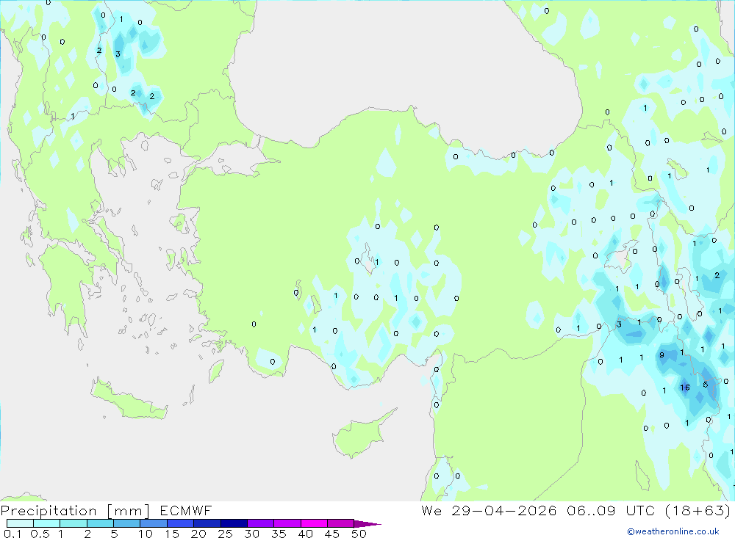Click the '(18+63)' forecast offset text
This screenshot has width=735, height=538.
click(x=698, y=510)
